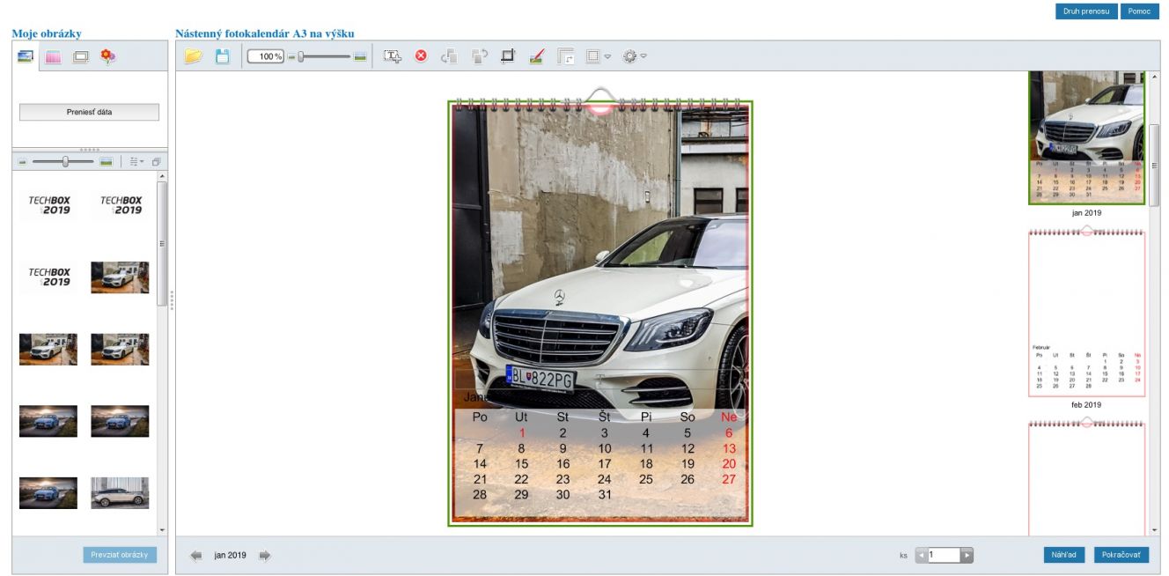
Task: Go to next month with right arrow
Action: (x=264, y=556)
